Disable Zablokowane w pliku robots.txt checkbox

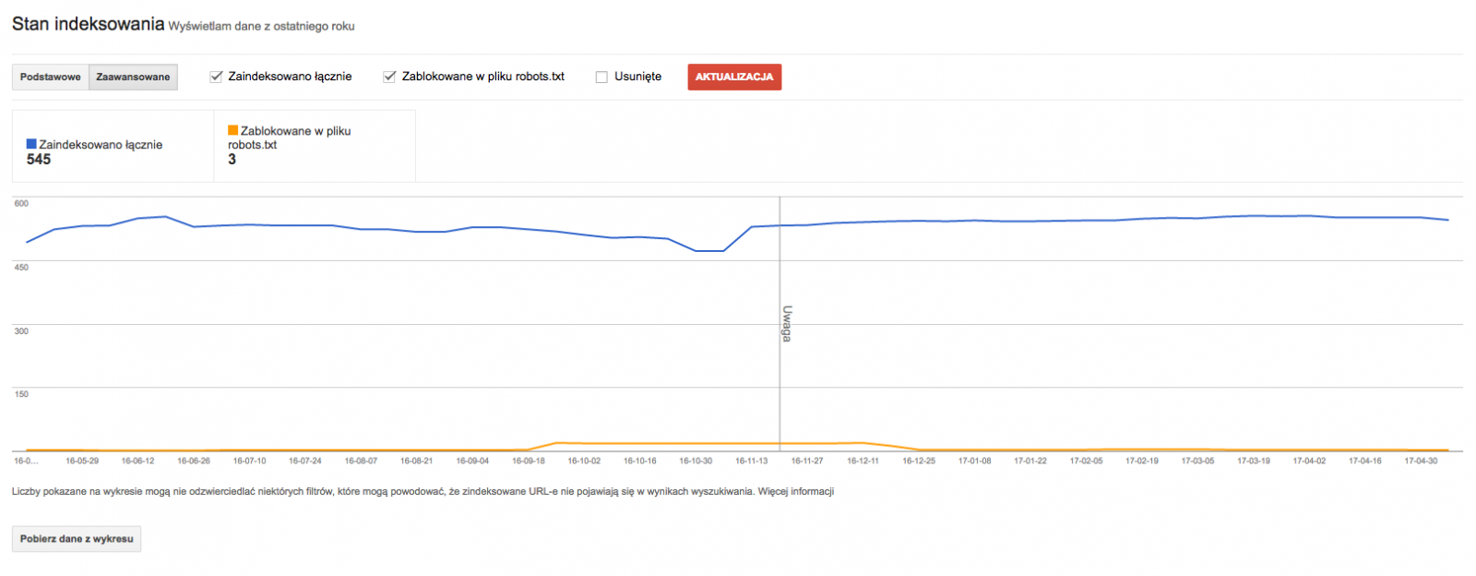[388, 77]
